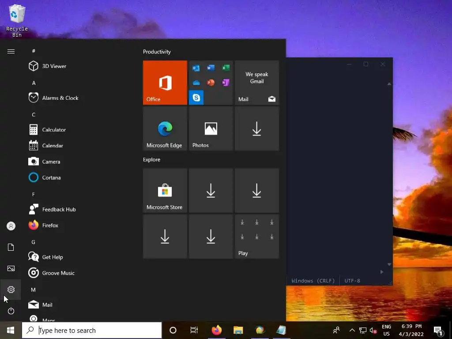The image size is (452, 339).
Task: Launch Skype from the Office apps tile
Action: (x=196, y=98)
